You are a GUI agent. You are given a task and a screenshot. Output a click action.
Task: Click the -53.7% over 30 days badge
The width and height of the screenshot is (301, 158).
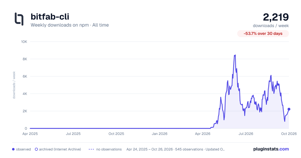coord(263,34)
